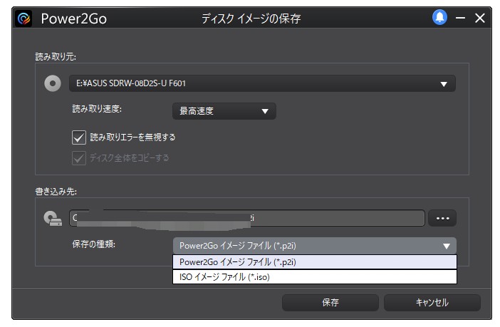Click the 読み取り速度: label
Screen dimensions: 500x327
pyautogui.click(x=97, y=109)
